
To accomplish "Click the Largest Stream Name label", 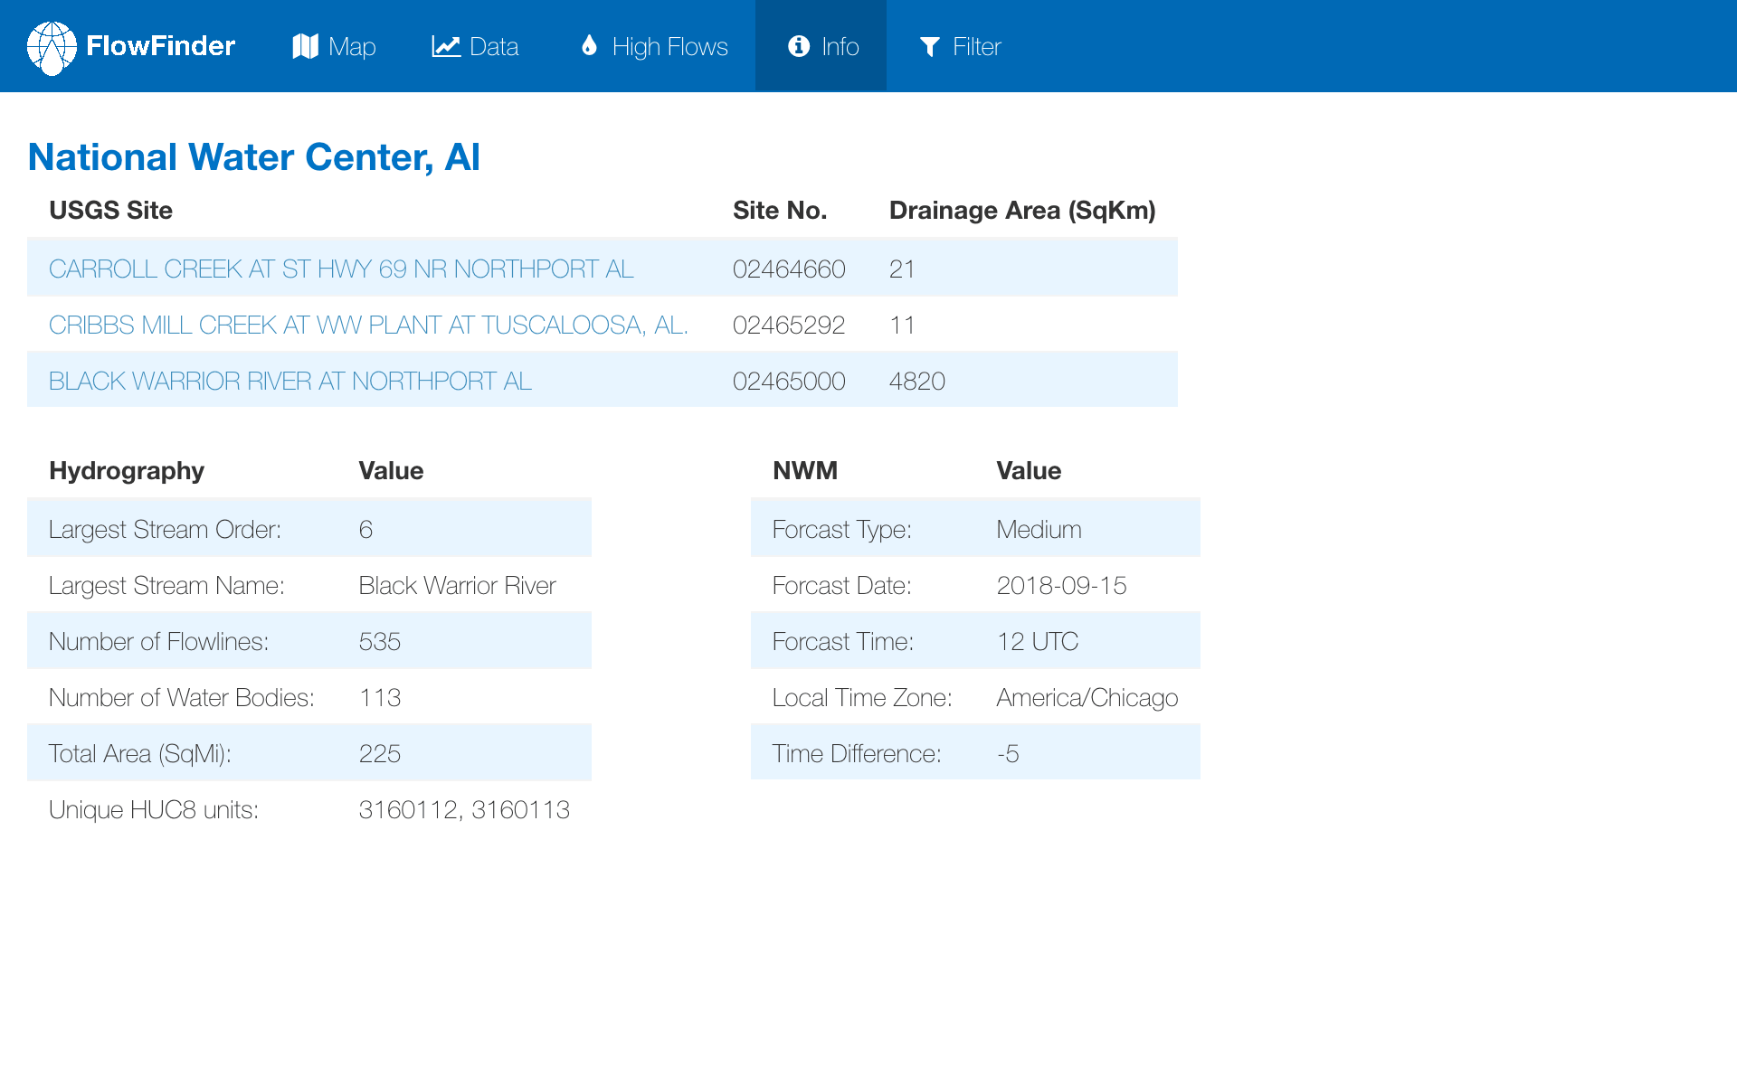I will click(x=166, y=585).
